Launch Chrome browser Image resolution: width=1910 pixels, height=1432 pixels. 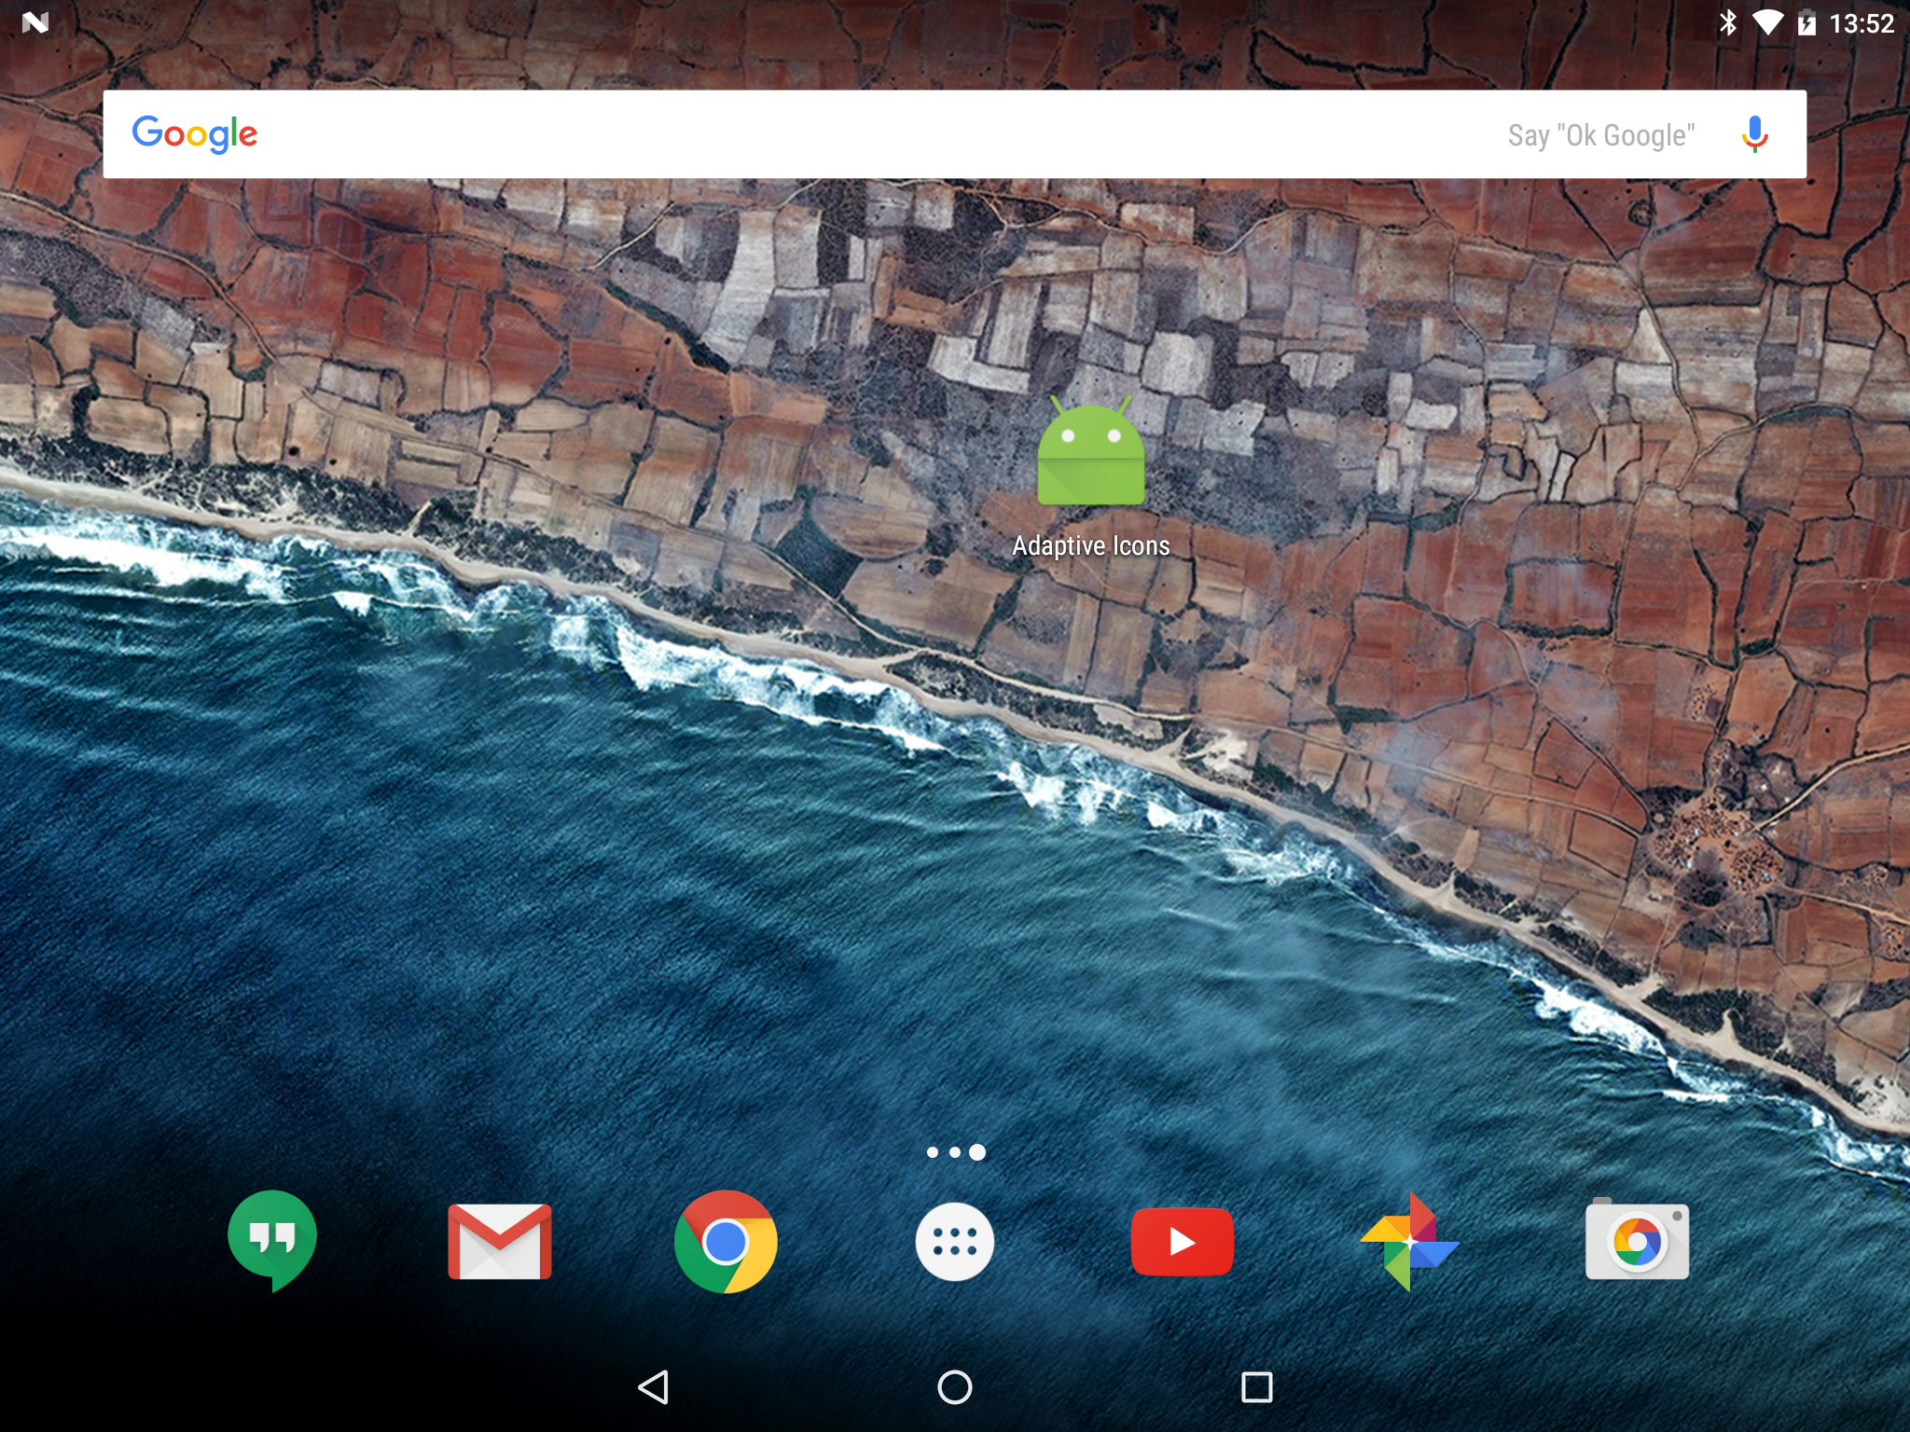726,1241
